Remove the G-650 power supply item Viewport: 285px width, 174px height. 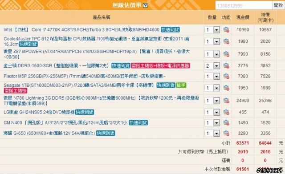point(226,133)
